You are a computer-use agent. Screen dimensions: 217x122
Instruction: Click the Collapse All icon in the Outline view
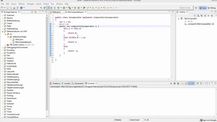tap(195, 16)
